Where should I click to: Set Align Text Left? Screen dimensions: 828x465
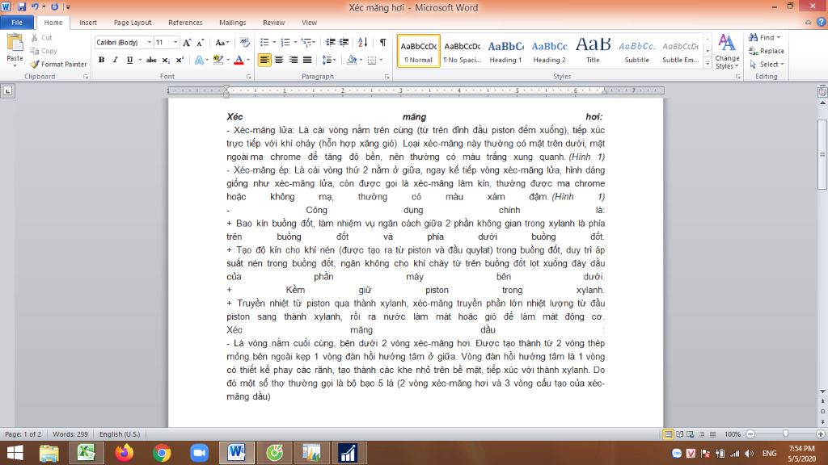pos(264,60)
